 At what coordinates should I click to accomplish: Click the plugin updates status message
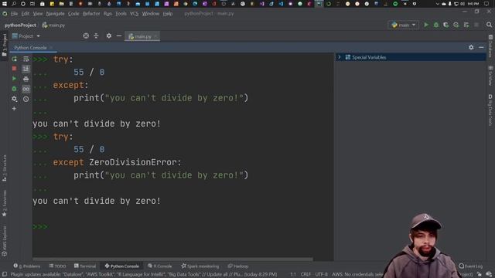[144, 275]
